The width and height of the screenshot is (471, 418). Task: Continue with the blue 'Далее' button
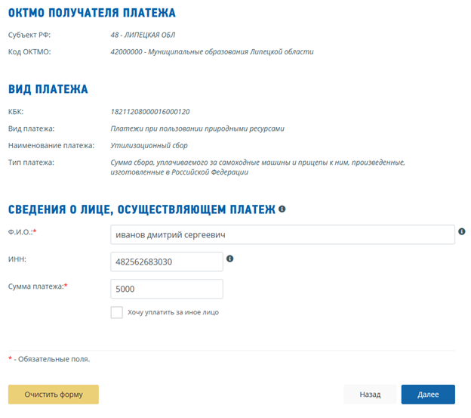tap(428, 395)
